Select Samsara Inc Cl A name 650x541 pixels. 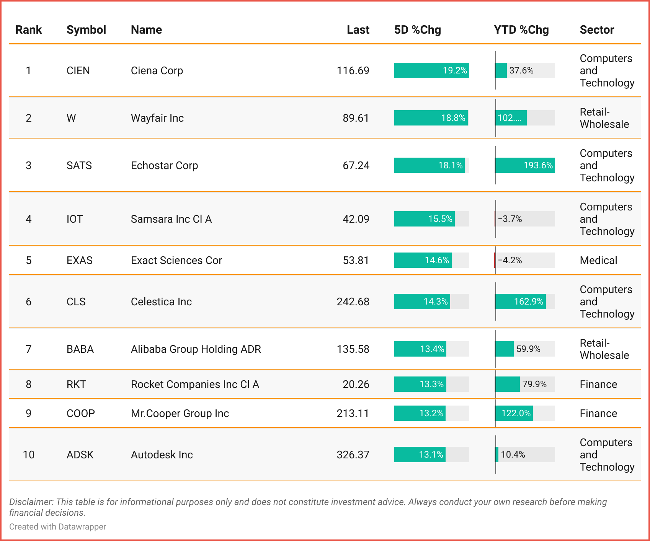click(171, 219)
